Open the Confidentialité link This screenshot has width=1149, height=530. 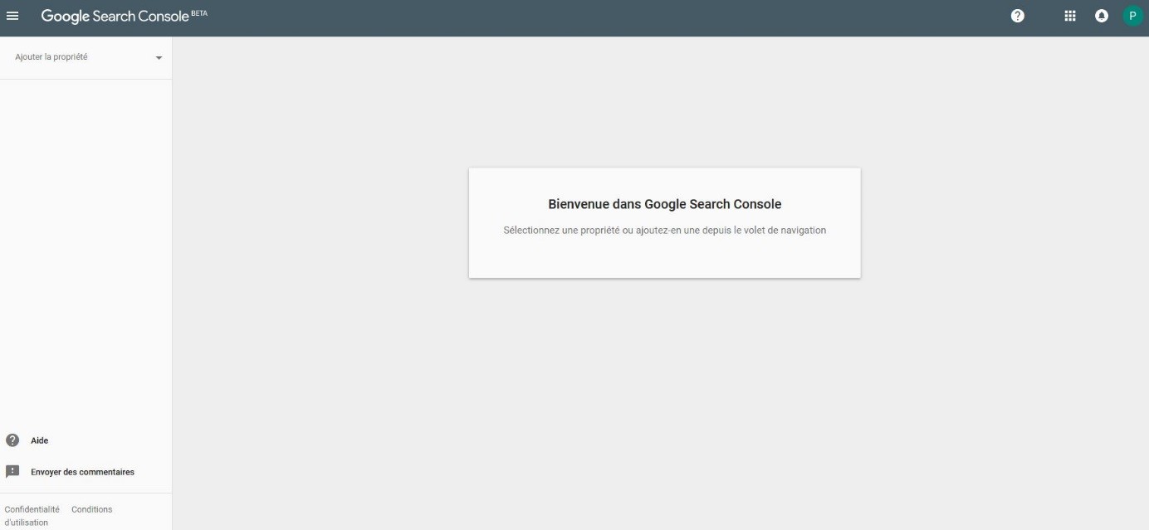point(32,509)
